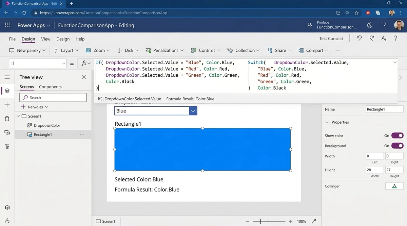
Task: Click the Tree view Search field
Action: click(x=53, y=98)
